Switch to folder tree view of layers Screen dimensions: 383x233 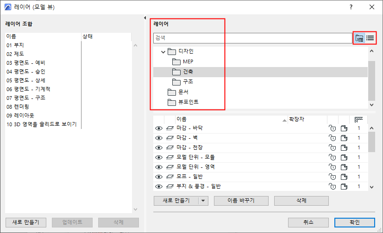[359, 38]
